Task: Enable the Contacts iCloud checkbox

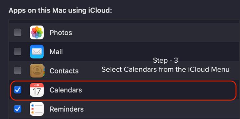Action: click(18, 70)
